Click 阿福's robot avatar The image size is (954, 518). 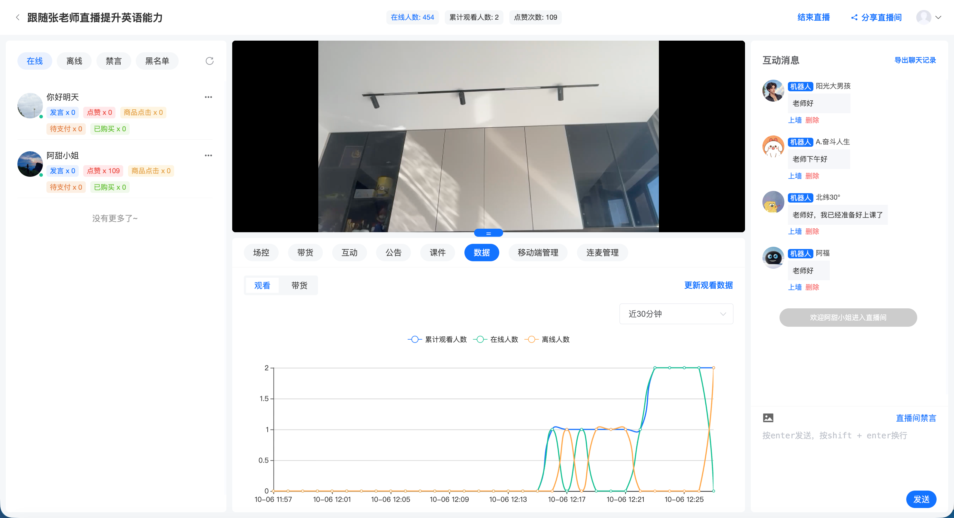(x=773, y=257)
